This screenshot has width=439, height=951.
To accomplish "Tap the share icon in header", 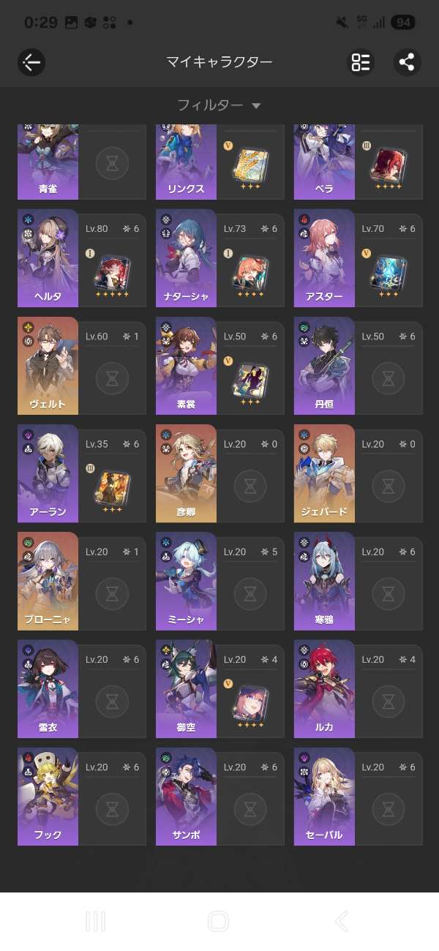I will coord(407,62).
